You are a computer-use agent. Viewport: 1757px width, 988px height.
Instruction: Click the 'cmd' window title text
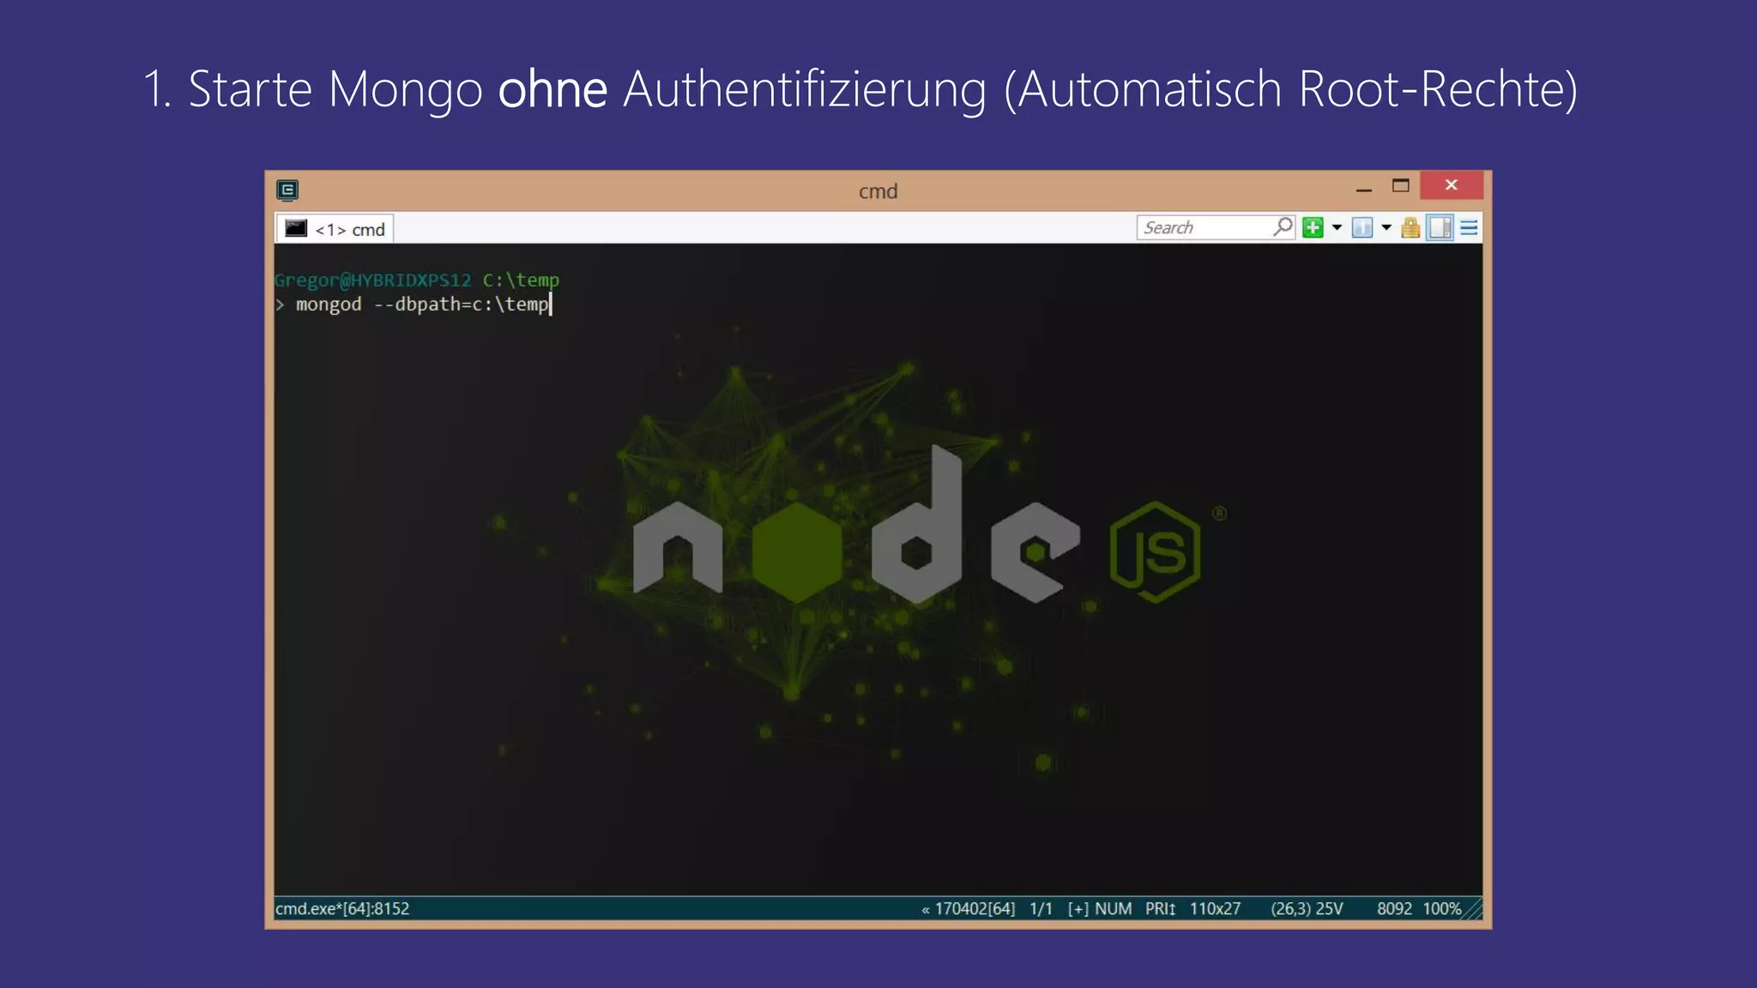[878, 191]
